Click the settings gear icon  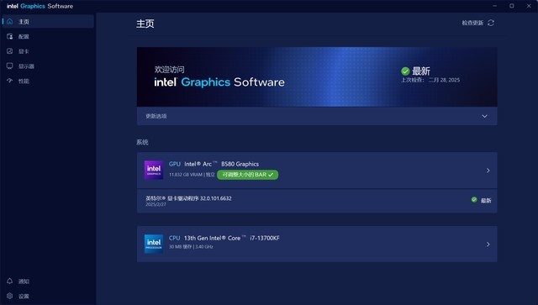[x=9, y=296]
